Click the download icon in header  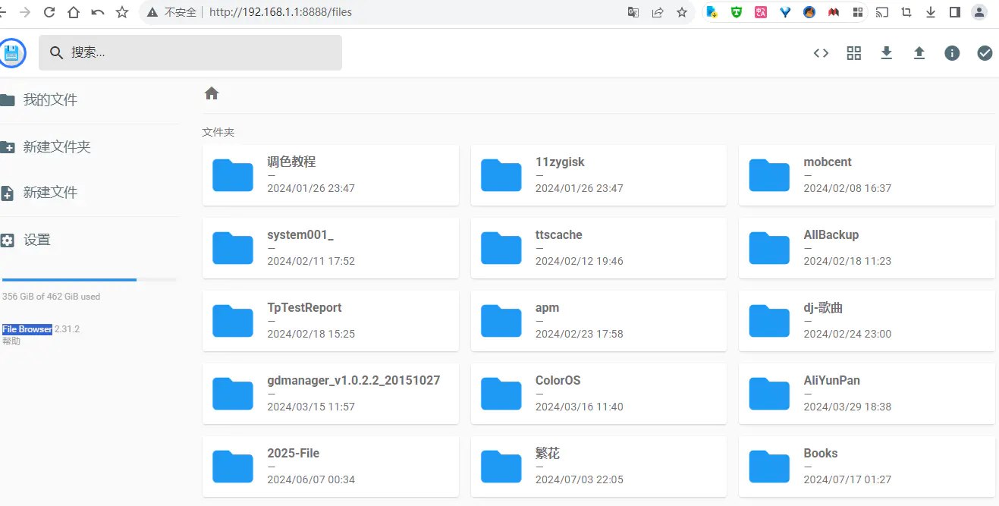pos(886,53)
